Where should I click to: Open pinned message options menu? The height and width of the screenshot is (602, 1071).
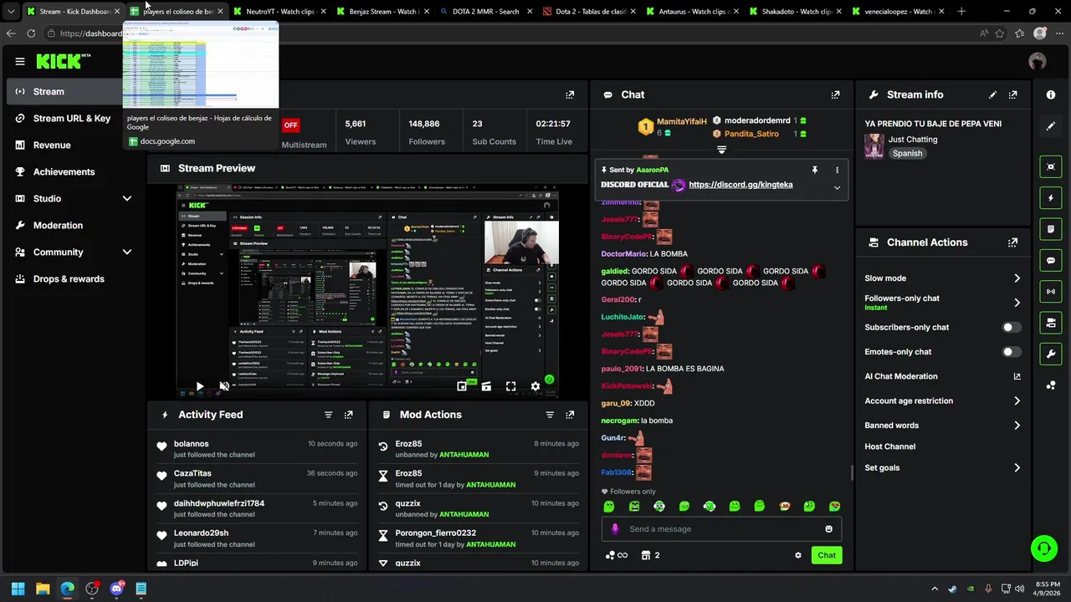point(837,170)
